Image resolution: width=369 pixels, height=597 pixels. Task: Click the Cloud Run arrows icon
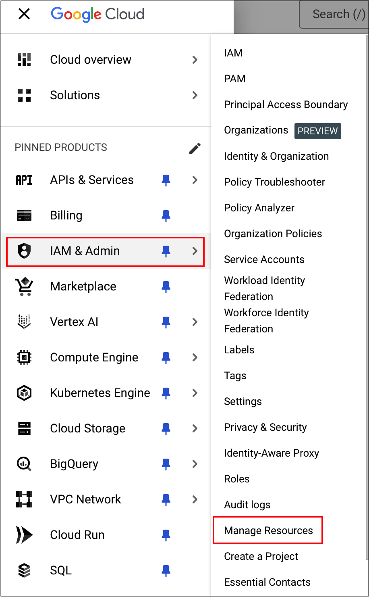tap(24, 535)
